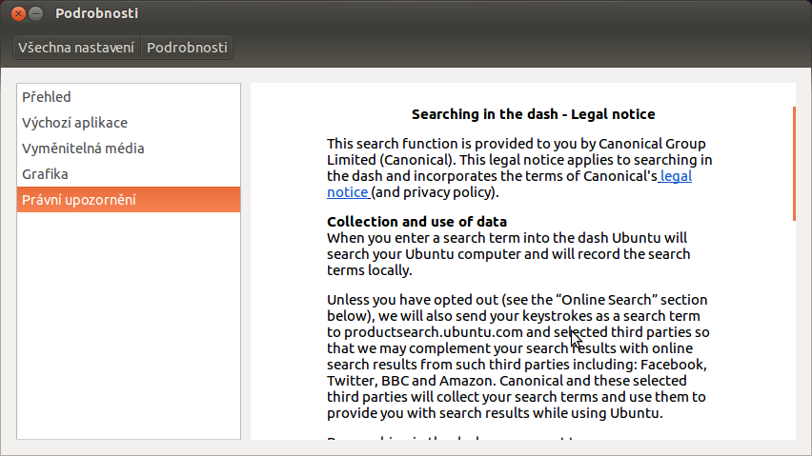Image resolution: width=812 pixels, height=456 pixels.
Task: Click the line 'terms locally.'
Action: click(369, 270)
